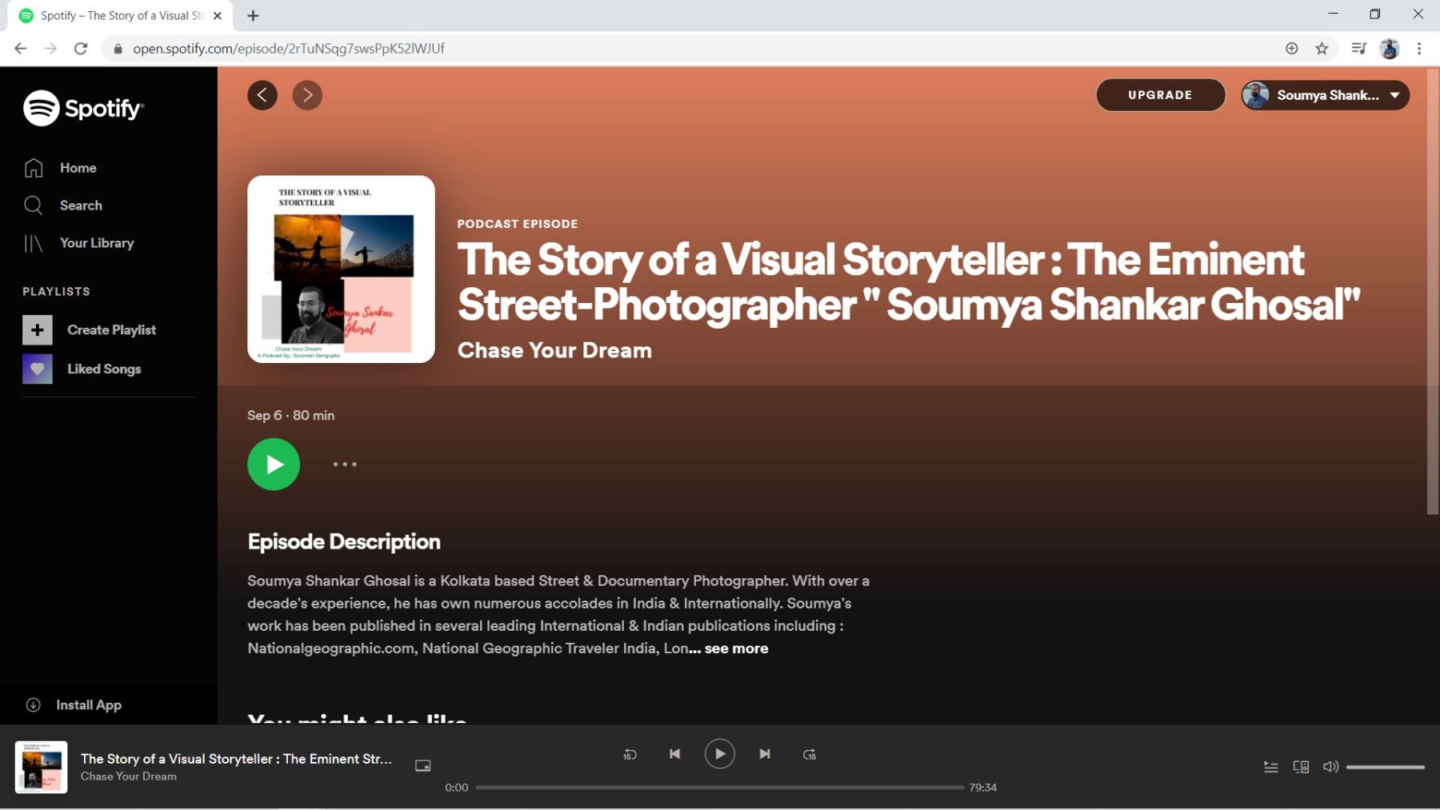
Task: Click the PLAYLISTS section header
Action: (x=56, y=292)
